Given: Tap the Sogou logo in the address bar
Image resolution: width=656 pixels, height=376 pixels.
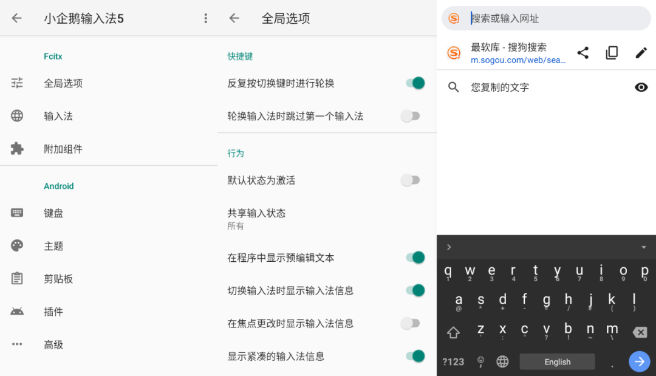Looking at the screenshot, I should coord(454,18).
